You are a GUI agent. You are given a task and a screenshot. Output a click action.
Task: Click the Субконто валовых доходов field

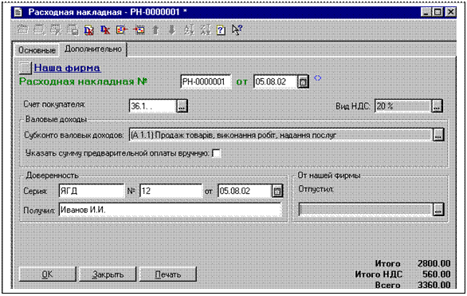(281, 135)
